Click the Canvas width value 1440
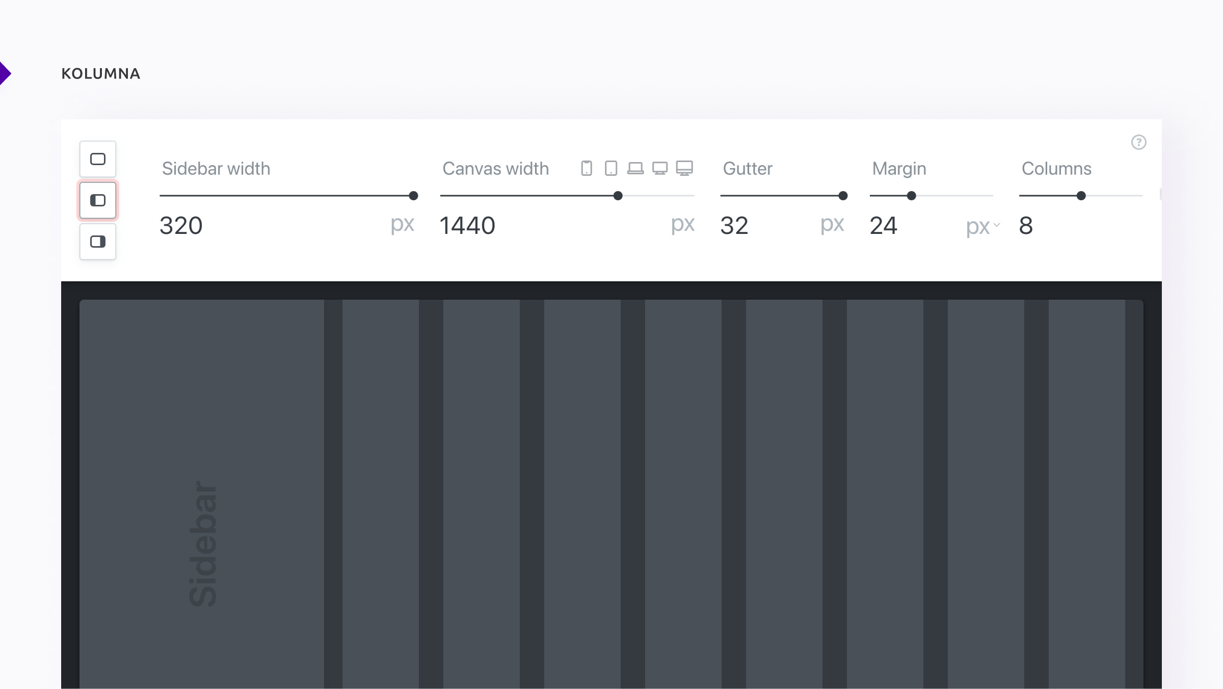Image resolution: width=1223 pixels, height=689 pixels. click(x=467, y=226)
